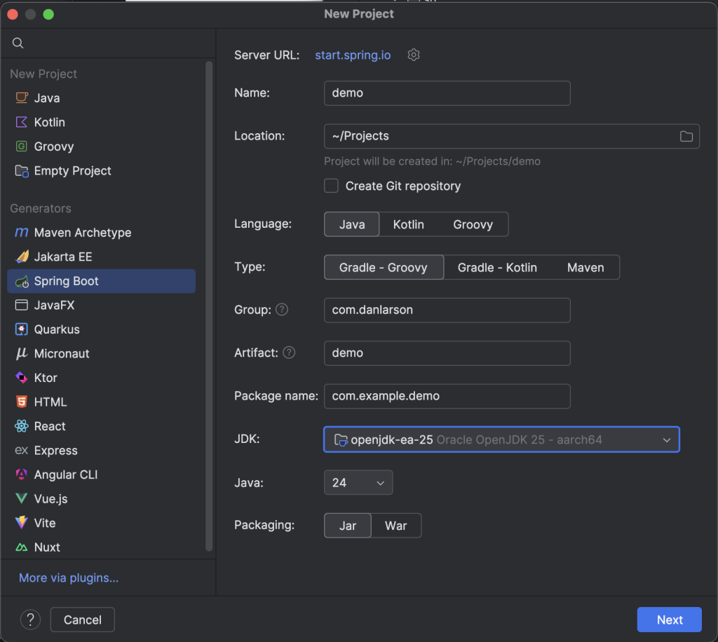Click the Next button

click(669, 620)
